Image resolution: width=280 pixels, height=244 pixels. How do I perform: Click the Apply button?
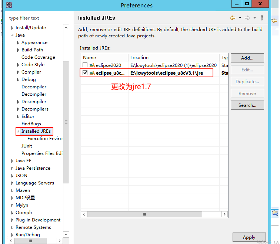(249, 237)
